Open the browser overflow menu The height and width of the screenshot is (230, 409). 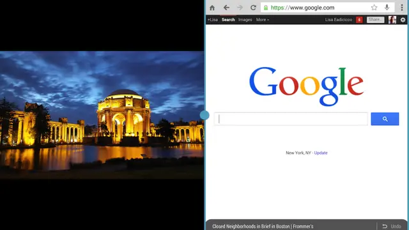click(402, 8)
